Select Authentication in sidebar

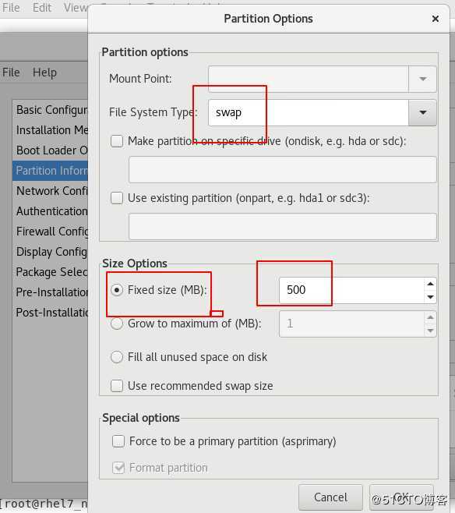coord(51,211)
